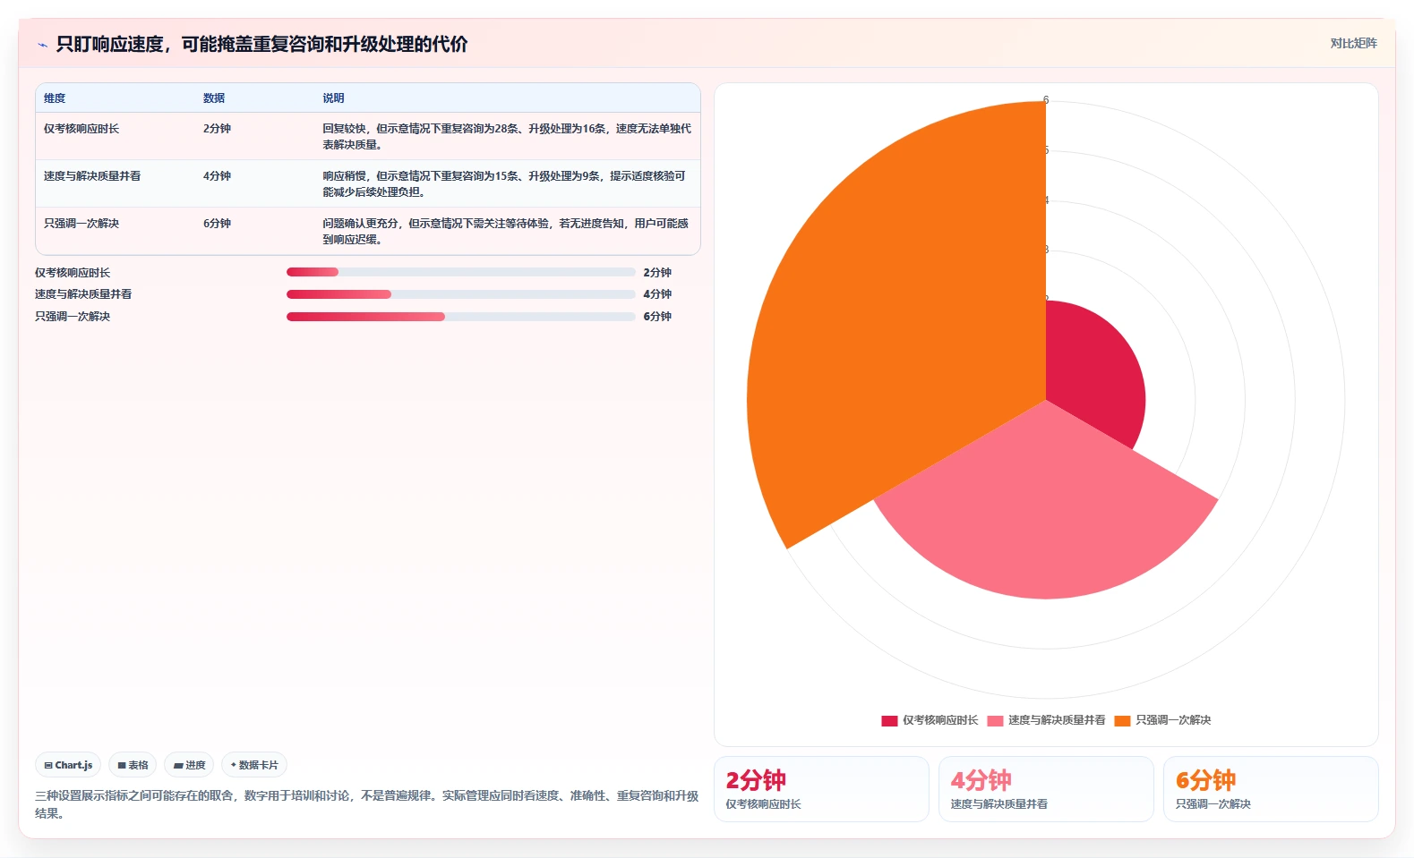Screen dimensions: 1414x858
Task: Click the 说明 column header
Action: click(333, 98)
